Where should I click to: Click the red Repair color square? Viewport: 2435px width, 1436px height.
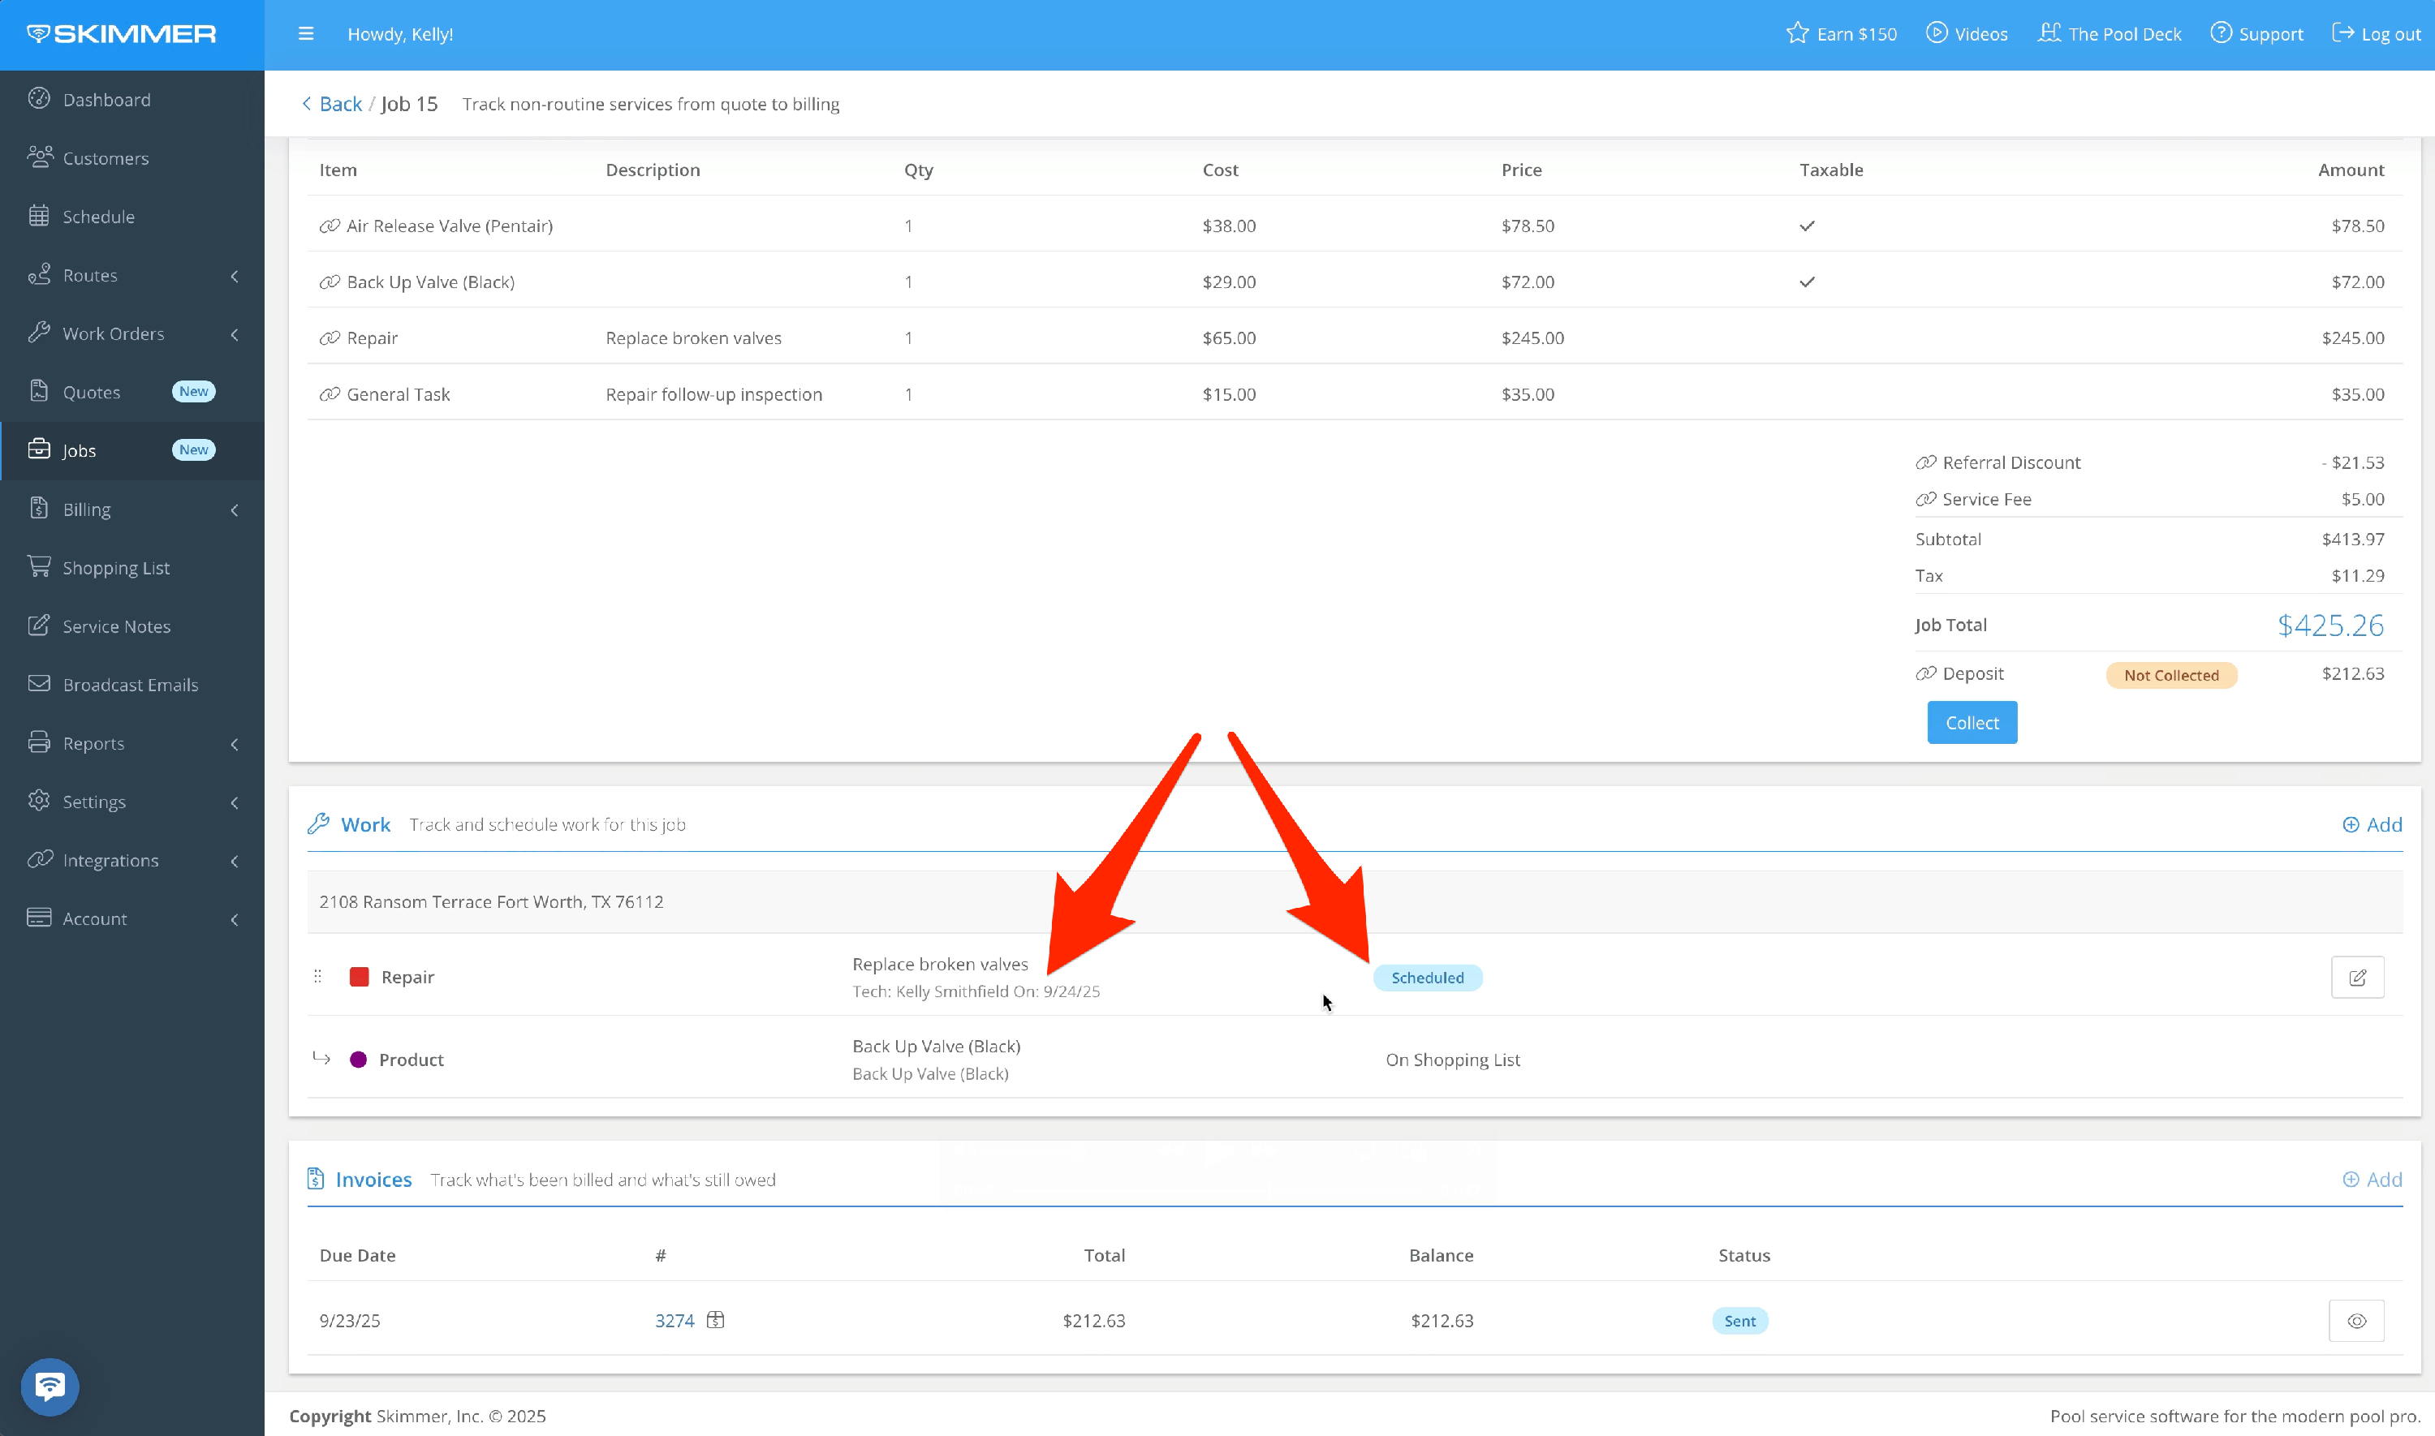(359, 976)
